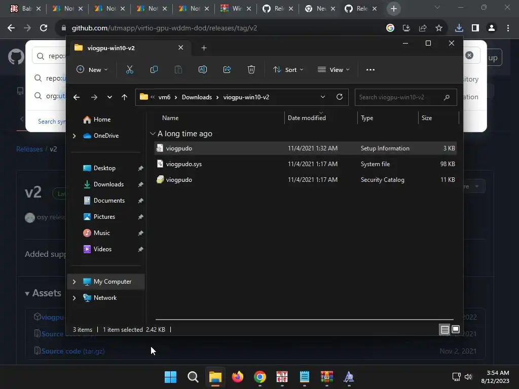Open a new Chrome tab
The width and height of the screenshot is (519, 389).
click(393, 9)
